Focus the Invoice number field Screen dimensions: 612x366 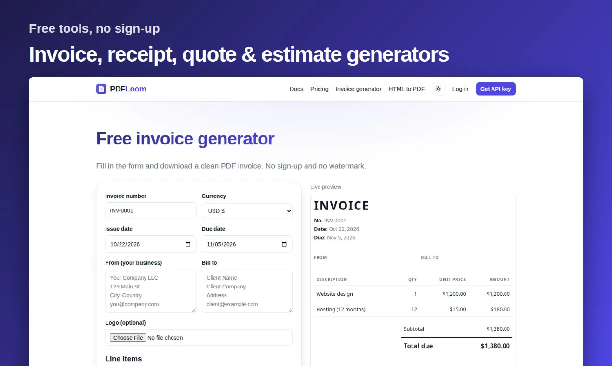pos(151,211)
